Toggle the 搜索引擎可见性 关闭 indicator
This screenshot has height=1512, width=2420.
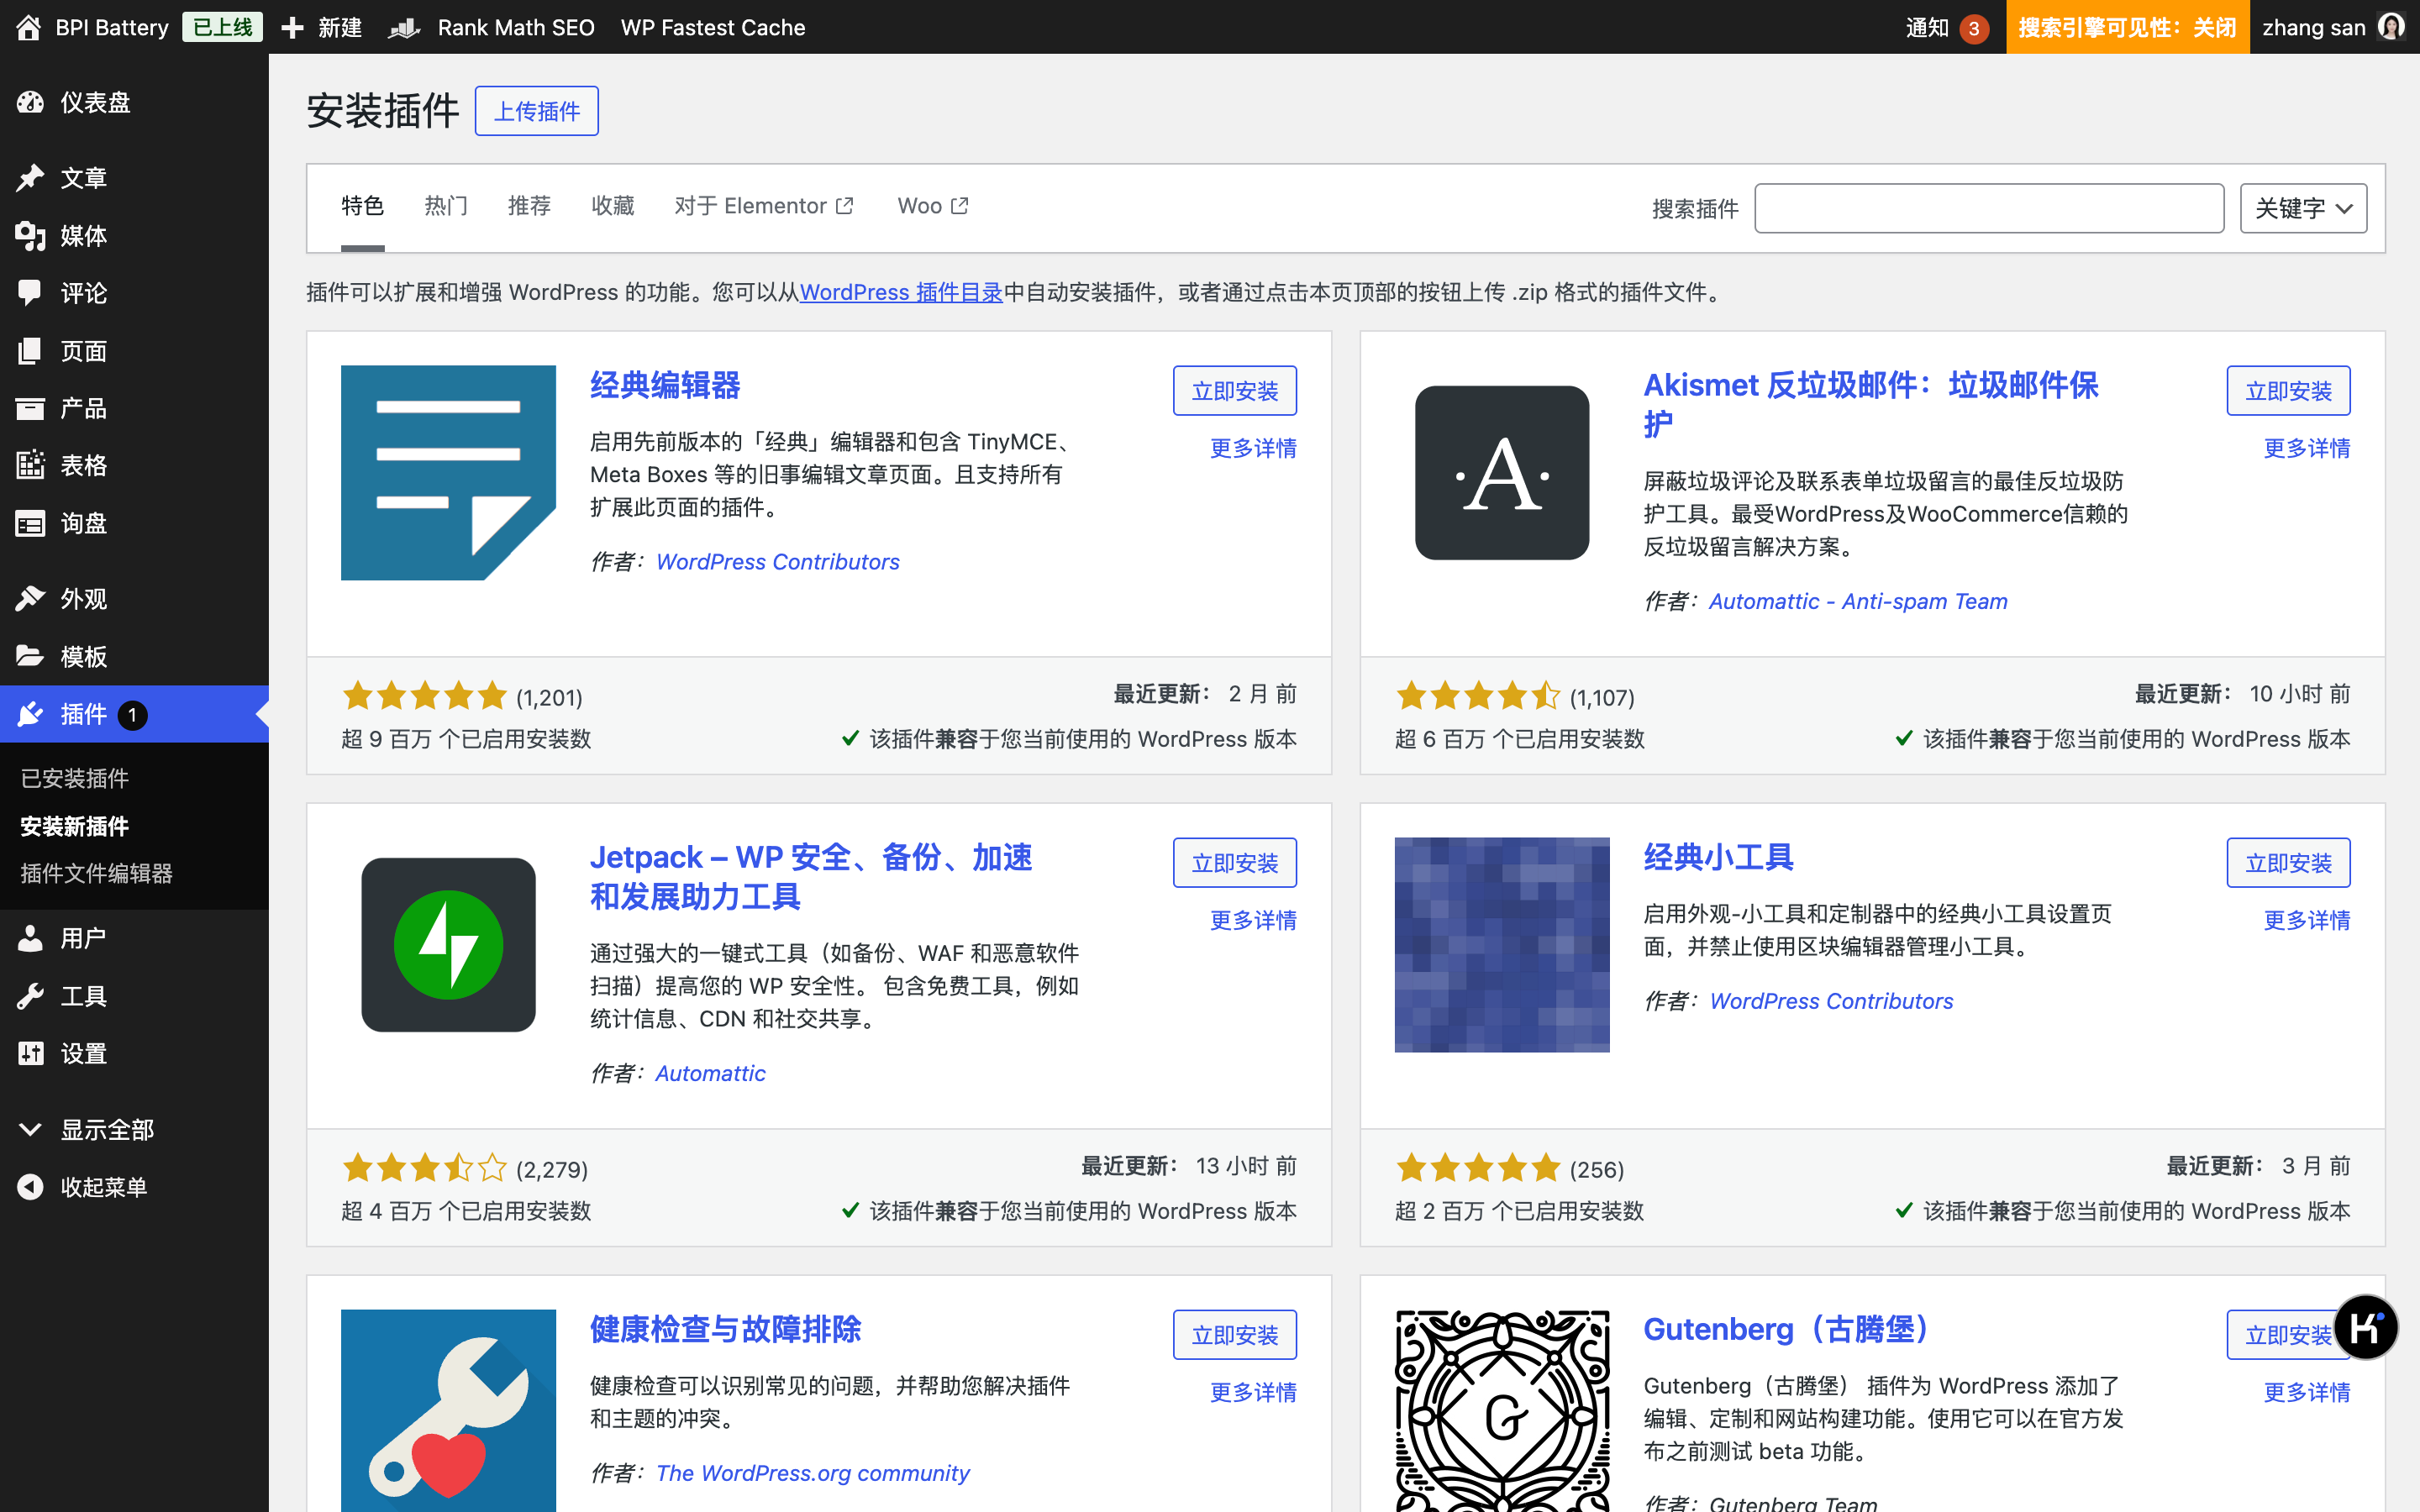coord(2126,27)
